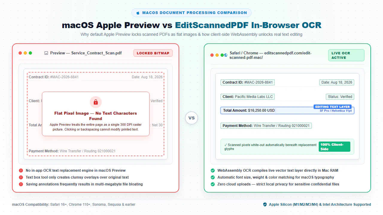Select Payment Method OCR box in browser panel
383x215 pixels.
click(266, 126)
